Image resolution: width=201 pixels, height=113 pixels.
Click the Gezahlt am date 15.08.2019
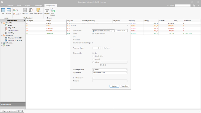click(x=188, y=33)
